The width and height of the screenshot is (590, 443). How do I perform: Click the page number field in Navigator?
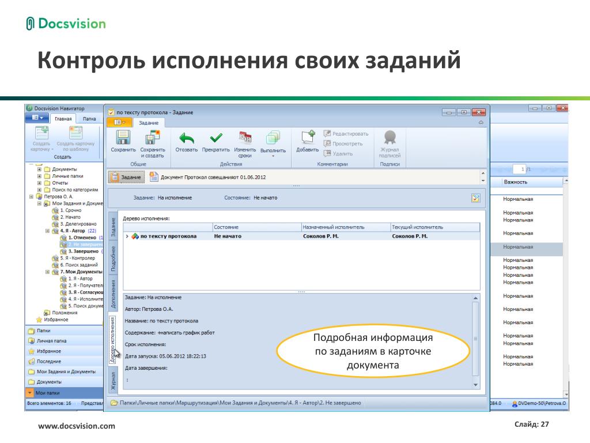519,169
